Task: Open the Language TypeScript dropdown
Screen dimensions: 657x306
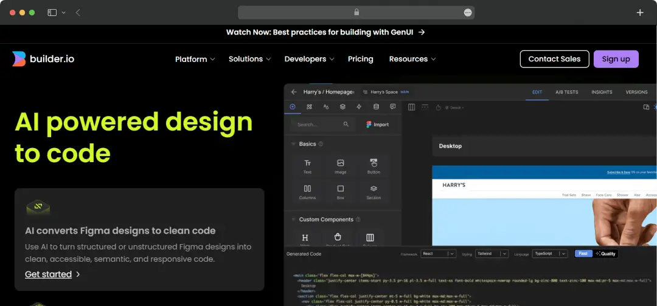Action: coord(550,253)
